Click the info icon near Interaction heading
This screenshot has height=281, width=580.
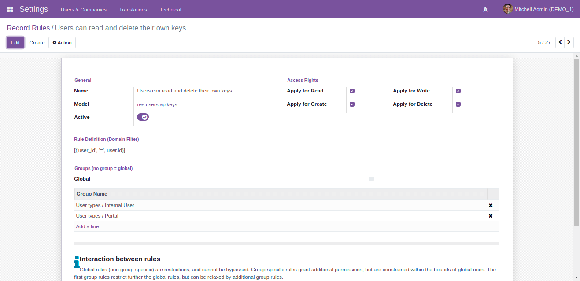coord(77,262)
